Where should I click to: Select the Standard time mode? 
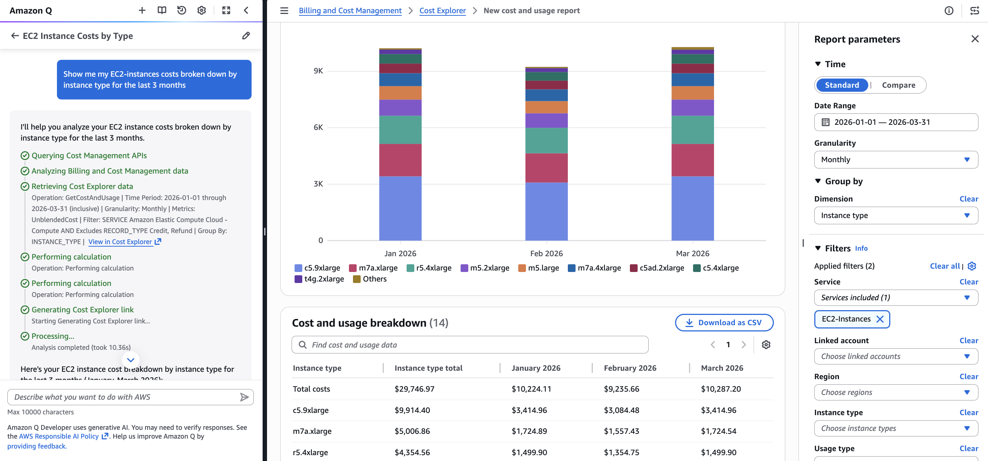click(x=842, y=85)
